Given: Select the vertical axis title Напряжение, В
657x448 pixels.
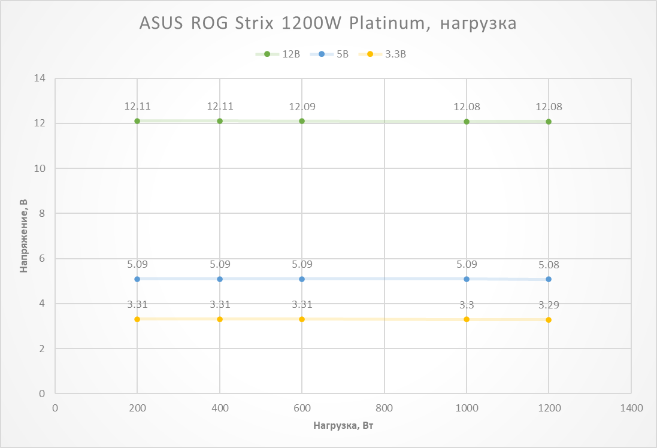Looking at the screenshot, I should click(23, 236).
